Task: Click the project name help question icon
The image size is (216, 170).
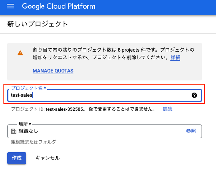Action: pos(194,95)
